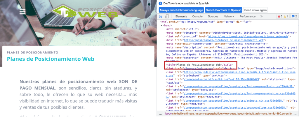The image size is (299, 117).
Task: Switch to the Console tab
Action: point(197,17)
